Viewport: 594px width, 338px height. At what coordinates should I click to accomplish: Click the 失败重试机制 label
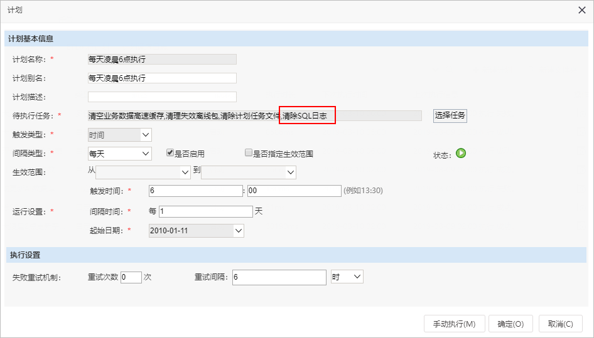click(x=36, y=278)
